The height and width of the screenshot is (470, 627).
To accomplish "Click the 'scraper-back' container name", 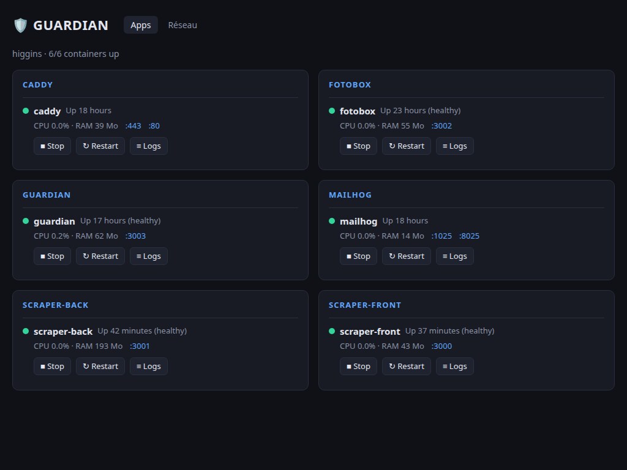I will (x=63, y=331).
